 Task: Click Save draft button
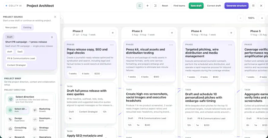coord(196,6)
